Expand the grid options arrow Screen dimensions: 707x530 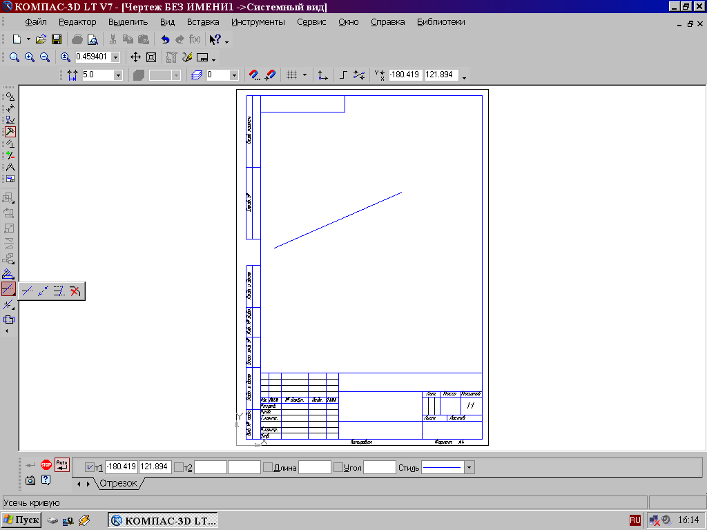[x=304, y=75]
